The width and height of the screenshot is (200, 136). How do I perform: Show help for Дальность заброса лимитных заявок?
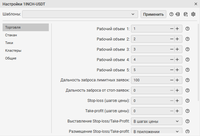point(187,80)
